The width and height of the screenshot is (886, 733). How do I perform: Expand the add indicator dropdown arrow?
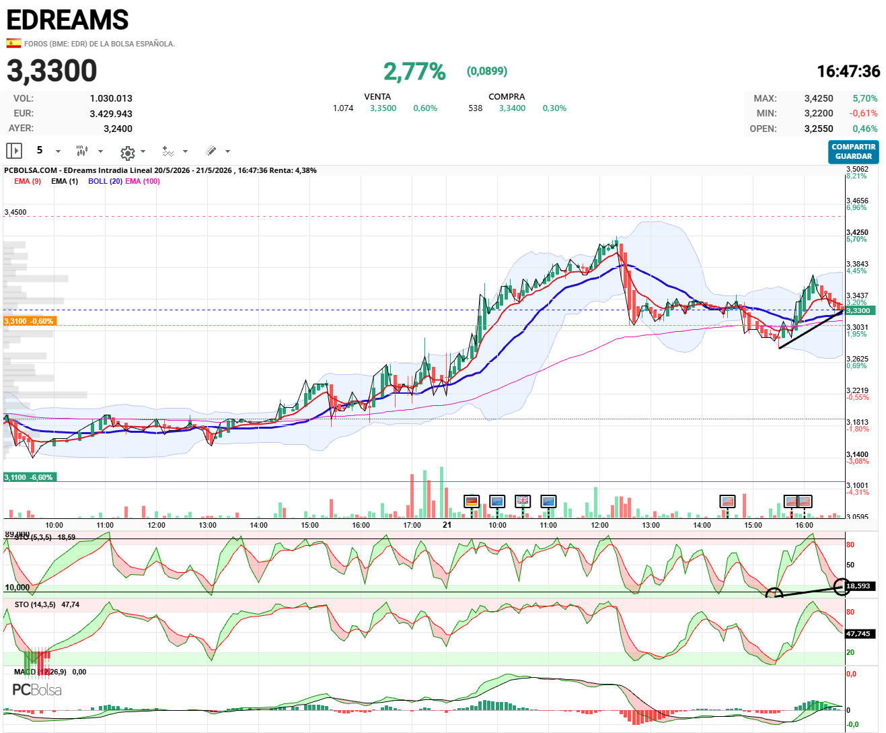(x=186, y=151)
